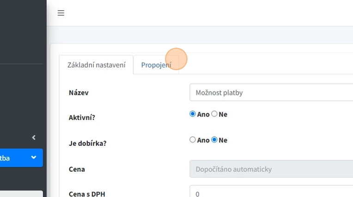Click the hamburger menu icon
The width and height of the screenshot is (353, 197).
61,13
